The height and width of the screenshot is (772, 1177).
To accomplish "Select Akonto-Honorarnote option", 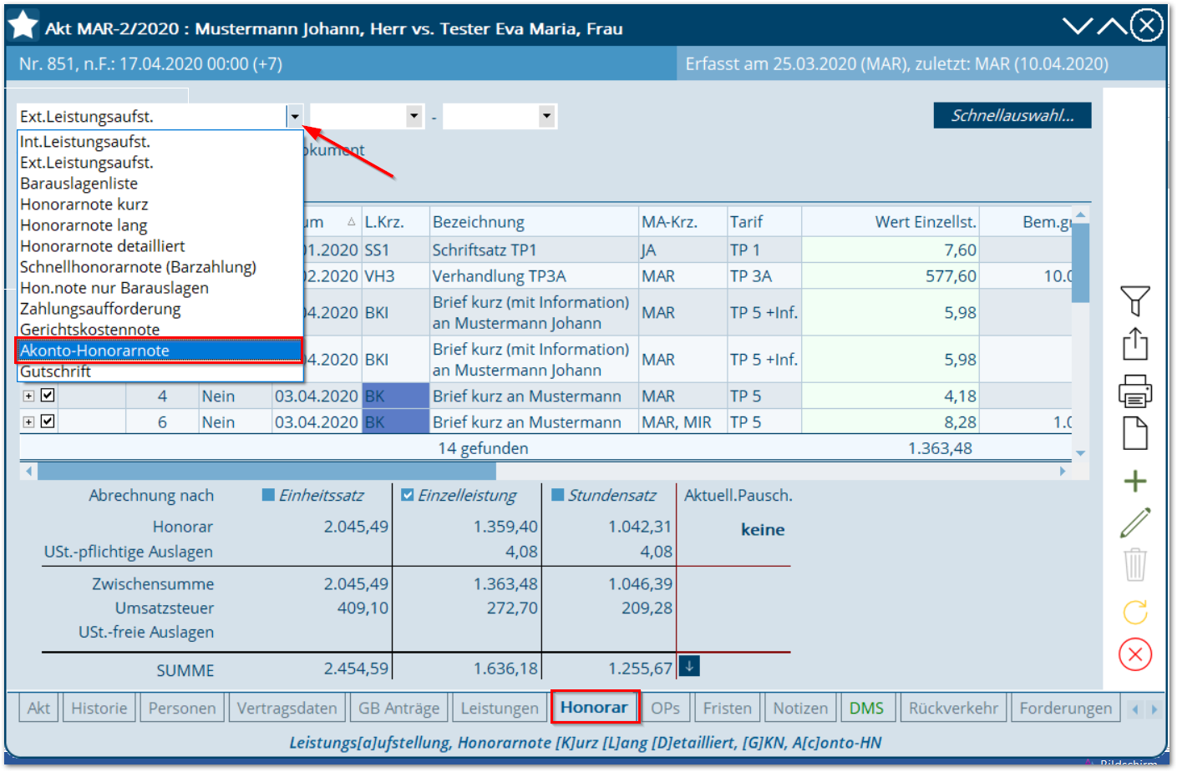I will point(160,351).
